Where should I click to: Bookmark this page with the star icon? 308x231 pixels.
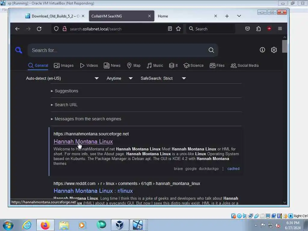point(178,29)
